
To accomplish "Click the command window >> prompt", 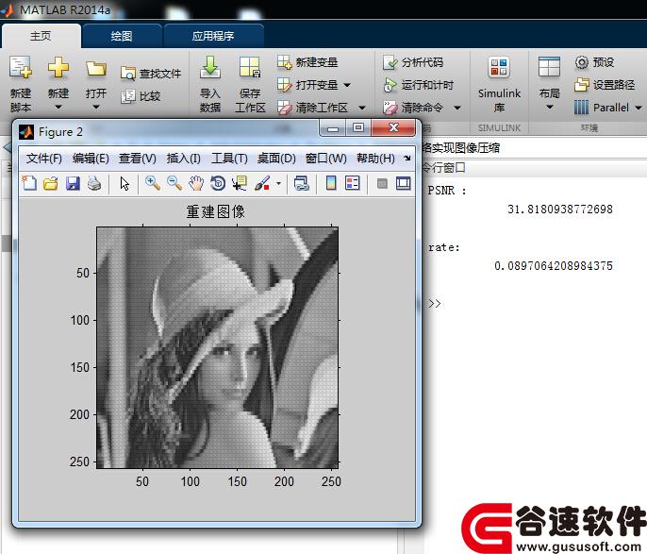I will 435,304.
